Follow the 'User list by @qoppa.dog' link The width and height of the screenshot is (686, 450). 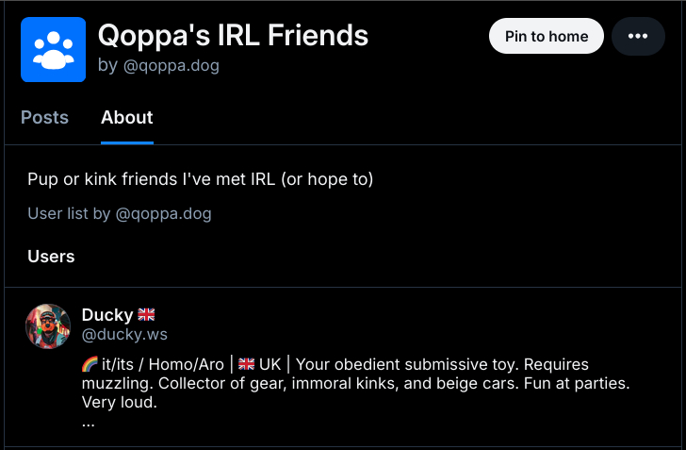120,213
